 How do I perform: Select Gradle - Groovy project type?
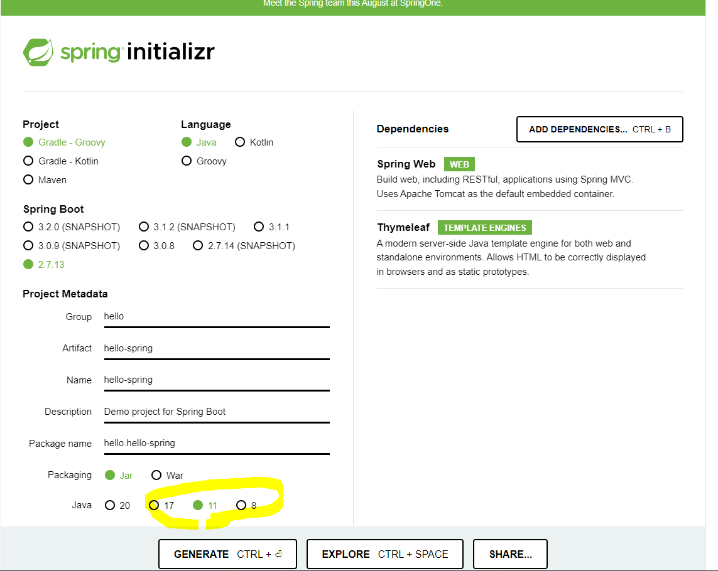(x=65, y=142)
